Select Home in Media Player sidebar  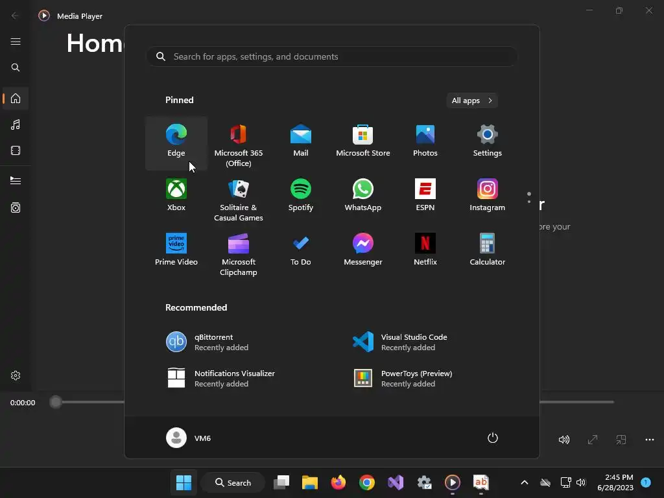coord(16,99)
